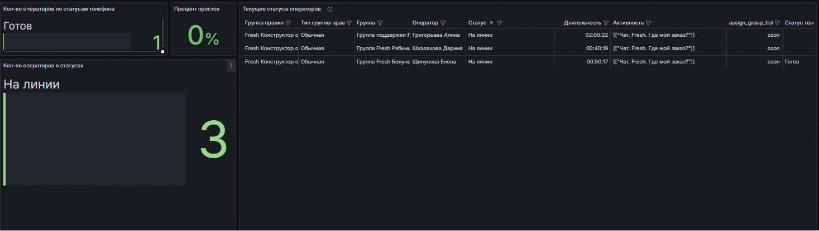Open filter for Группа правил column
819x231 pixels.
pyautogui.click(x=288, y=23)
